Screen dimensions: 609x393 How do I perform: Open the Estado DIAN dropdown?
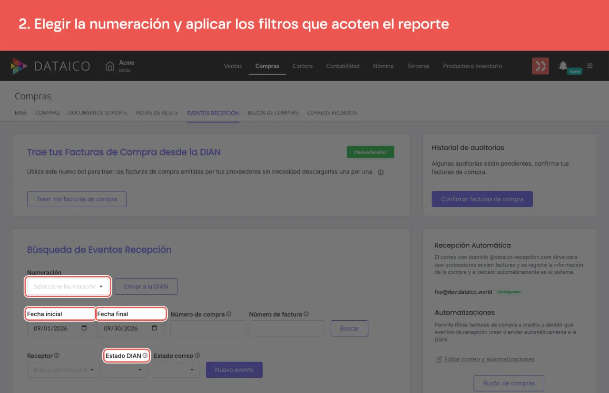pyautogui.click(x=127, y=370)
